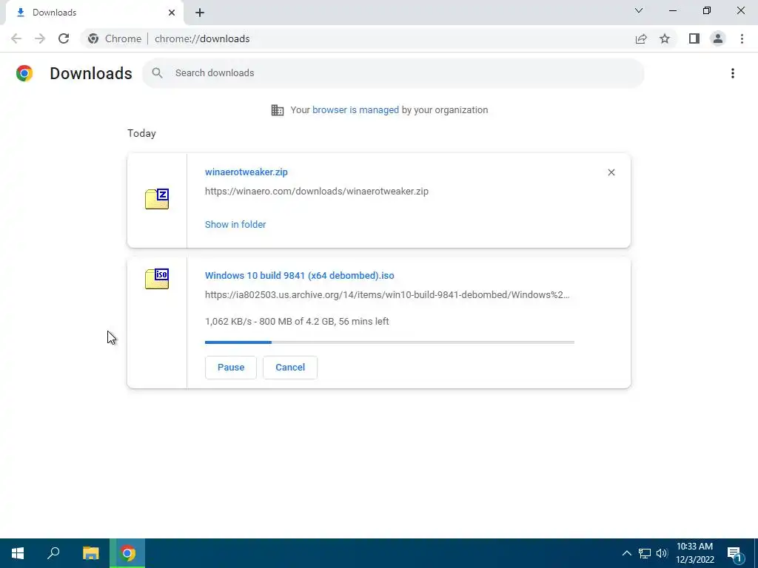The image size is (758, 568).
Task: Click the share page icon
Action: 641,38
